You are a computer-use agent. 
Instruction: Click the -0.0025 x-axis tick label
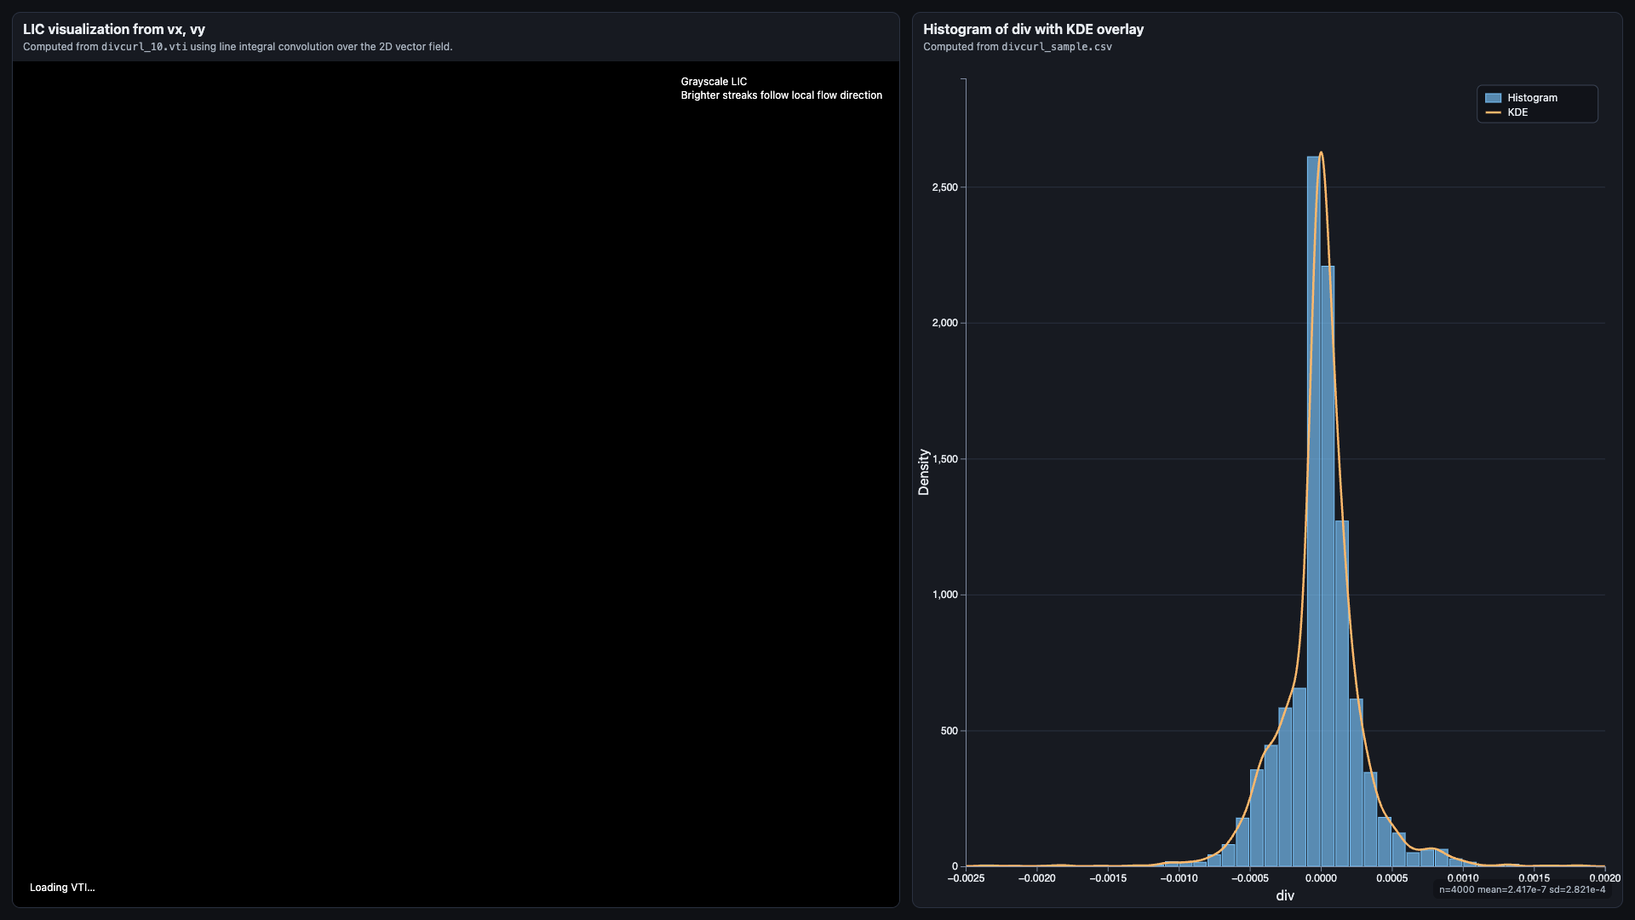pos(966,878)
